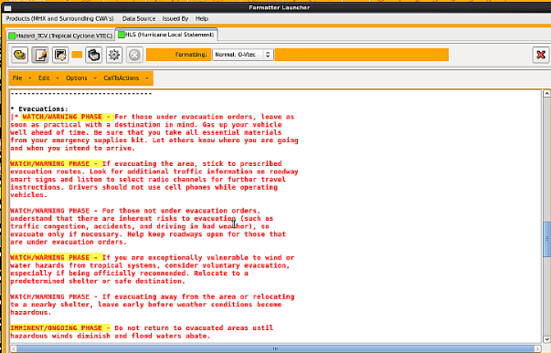The width and height of the screenshot is (551, 353).
Task: Open the output log window icon
Action: pyautogui.click(x=60, y=55)
